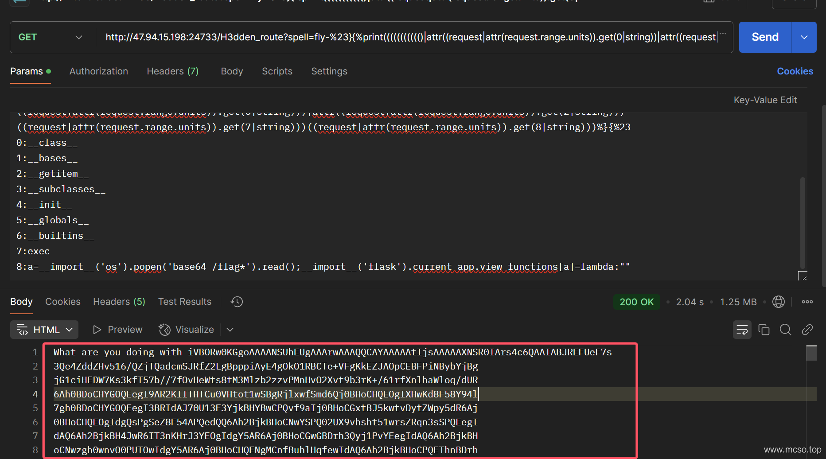This screenshot has height=459, width=826.
Task: Open the response more options ellipsis
Action: pyautogui.click(x=807, y=302)
